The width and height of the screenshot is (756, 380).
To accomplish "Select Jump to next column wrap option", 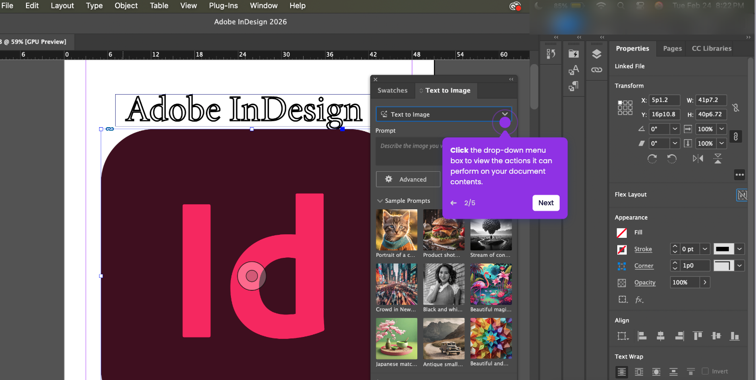I will tap(691, 371).
